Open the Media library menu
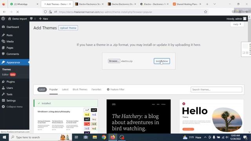Image resolution: width=251 pixels, height=141 pixels. (10, 42)
